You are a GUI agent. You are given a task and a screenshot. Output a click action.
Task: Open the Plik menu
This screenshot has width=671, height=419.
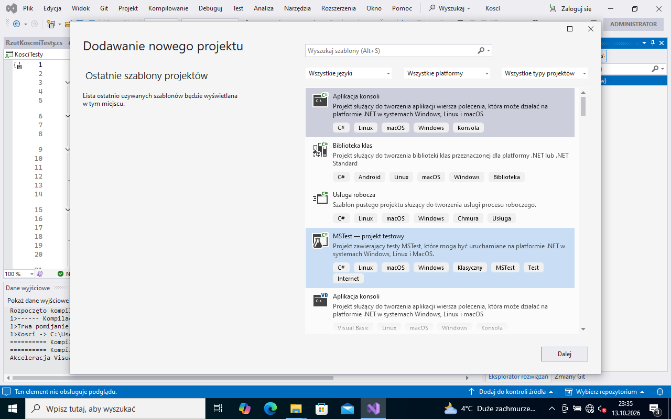click(28, 8)
